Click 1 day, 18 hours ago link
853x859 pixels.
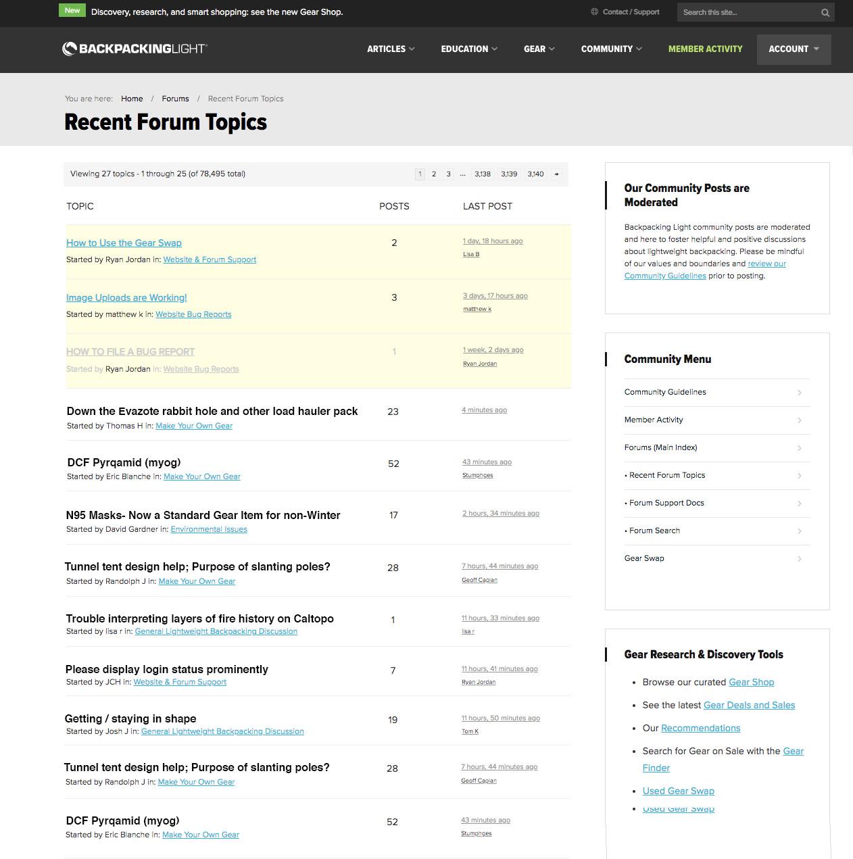493,241
